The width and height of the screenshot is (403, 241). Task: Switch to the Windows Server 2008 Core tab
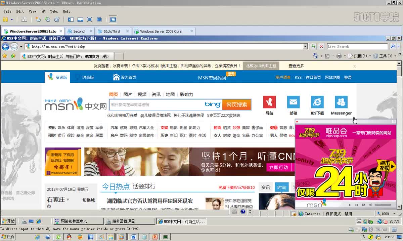(x=164, y=31)
